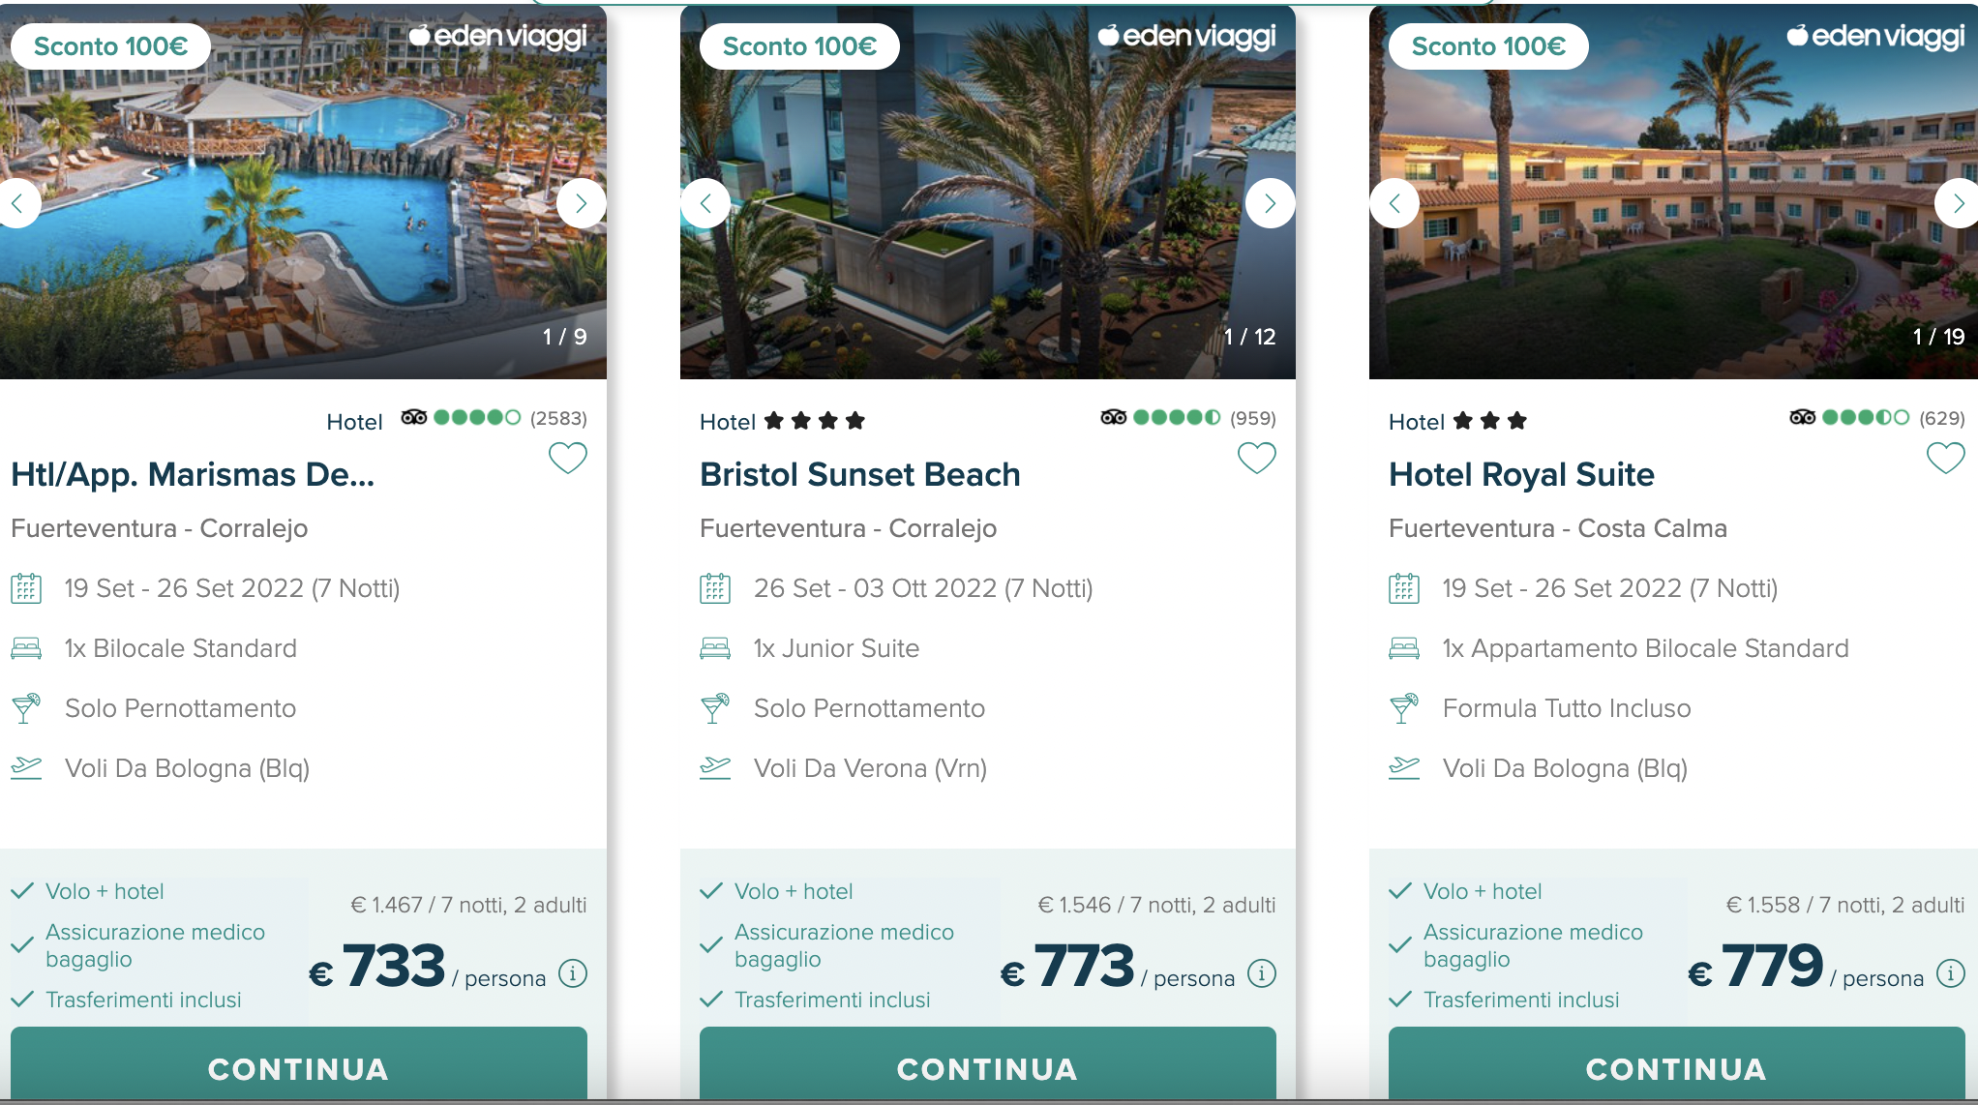Viewport: 1978px width, 1105px height.
Task: Click the Hotel Royal Suite courtyard photo
Action: coord(1673,194)
